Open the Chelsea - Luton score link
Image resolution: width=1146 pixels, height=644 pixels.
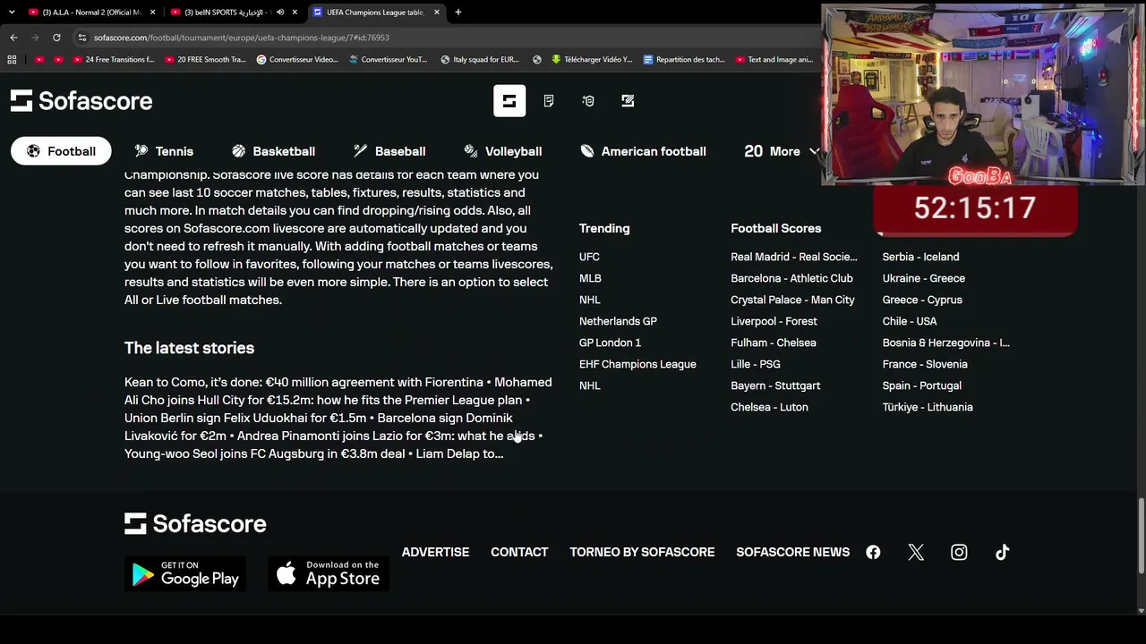click(769, 407)
